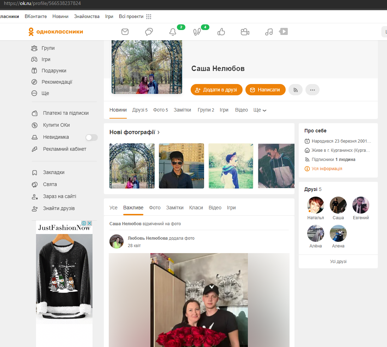Click the Написати button
The image size is (387, 347).
pyautogui.click(x=265, y=90)
